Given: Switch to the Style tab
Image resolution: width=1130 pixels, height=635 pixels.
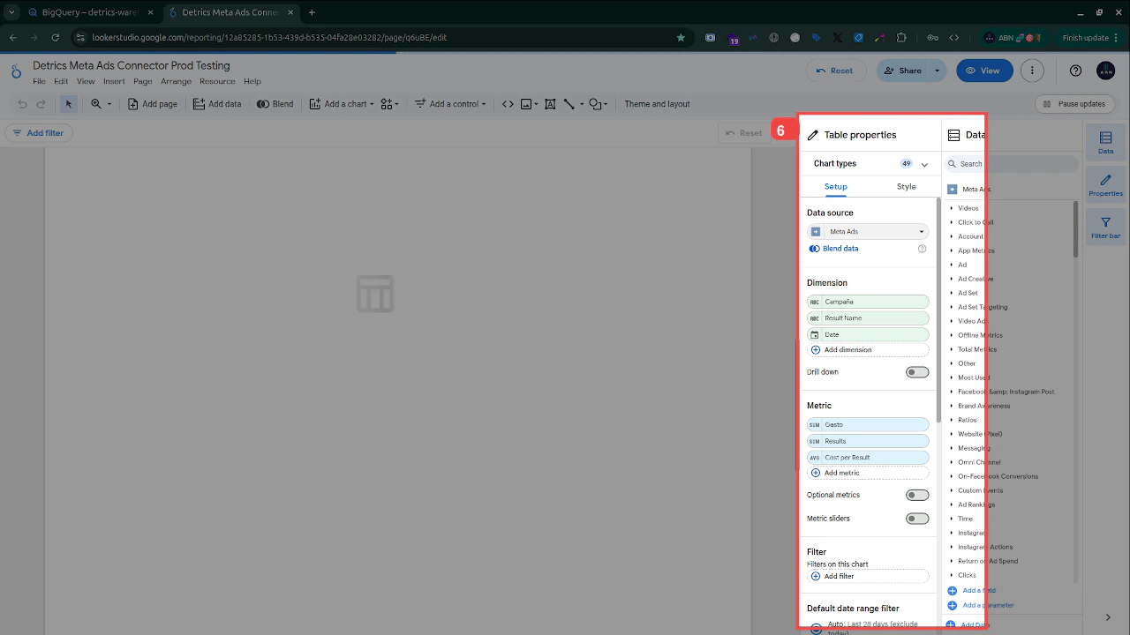Looking at the screenshot, I should point(906,186).
